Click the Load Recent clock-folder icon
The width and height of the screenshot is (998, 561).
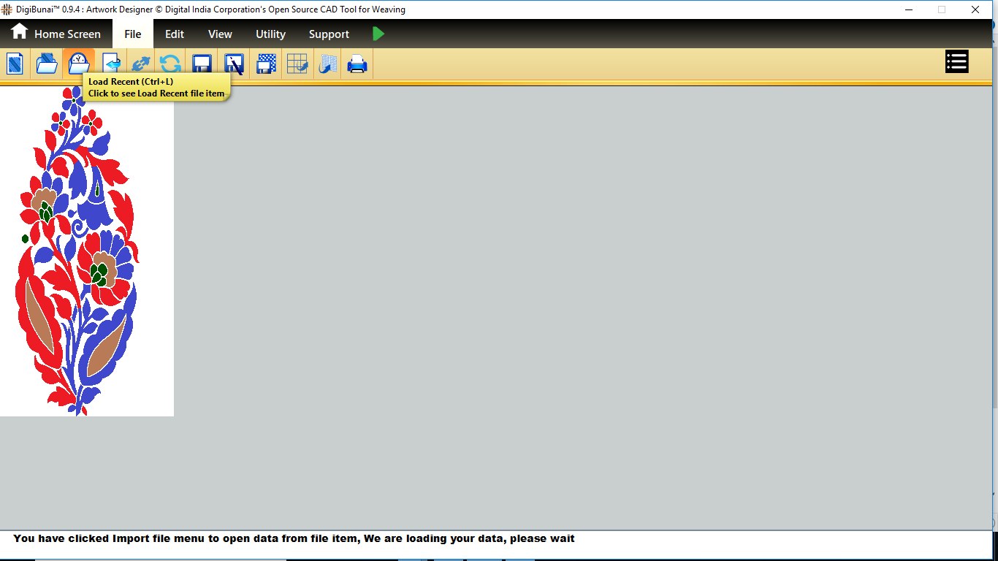click(x=78, y=63)
